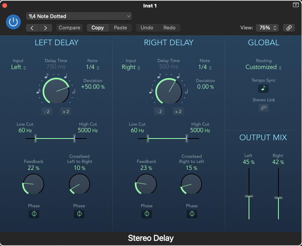Click the Left Delay Low Cut slider handle

pos(36,138)
